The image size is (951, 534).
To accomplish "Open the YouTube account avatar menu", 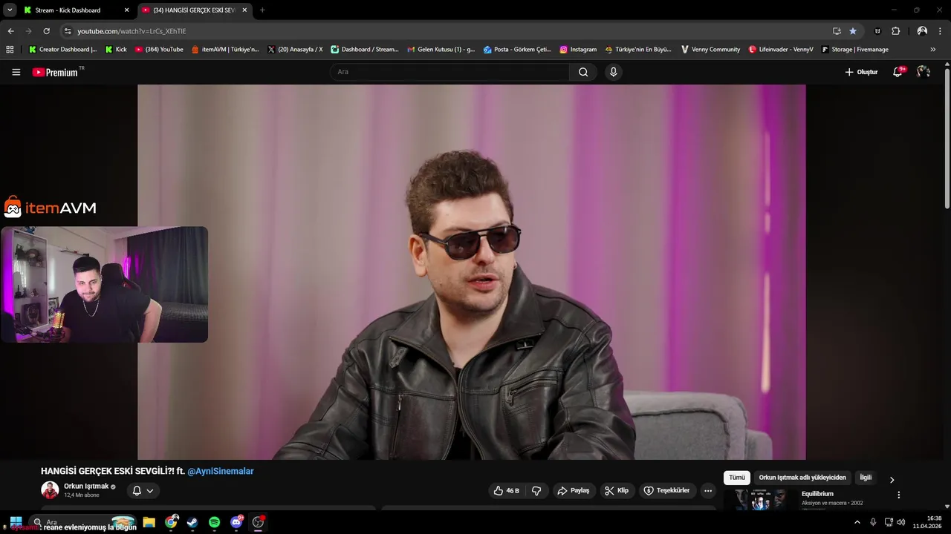I will (x=924, y=72).
